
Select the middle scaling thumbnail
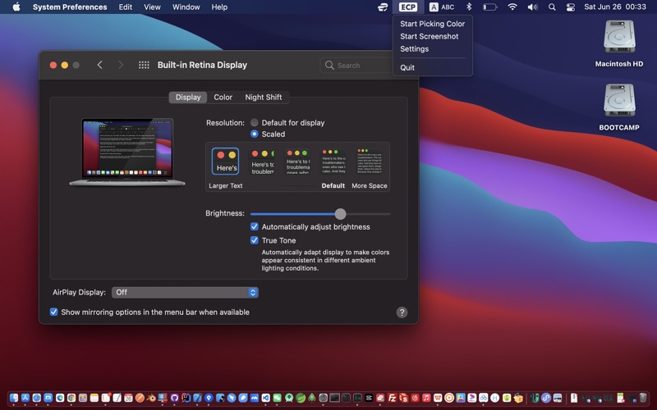click(x=297, y=161)
